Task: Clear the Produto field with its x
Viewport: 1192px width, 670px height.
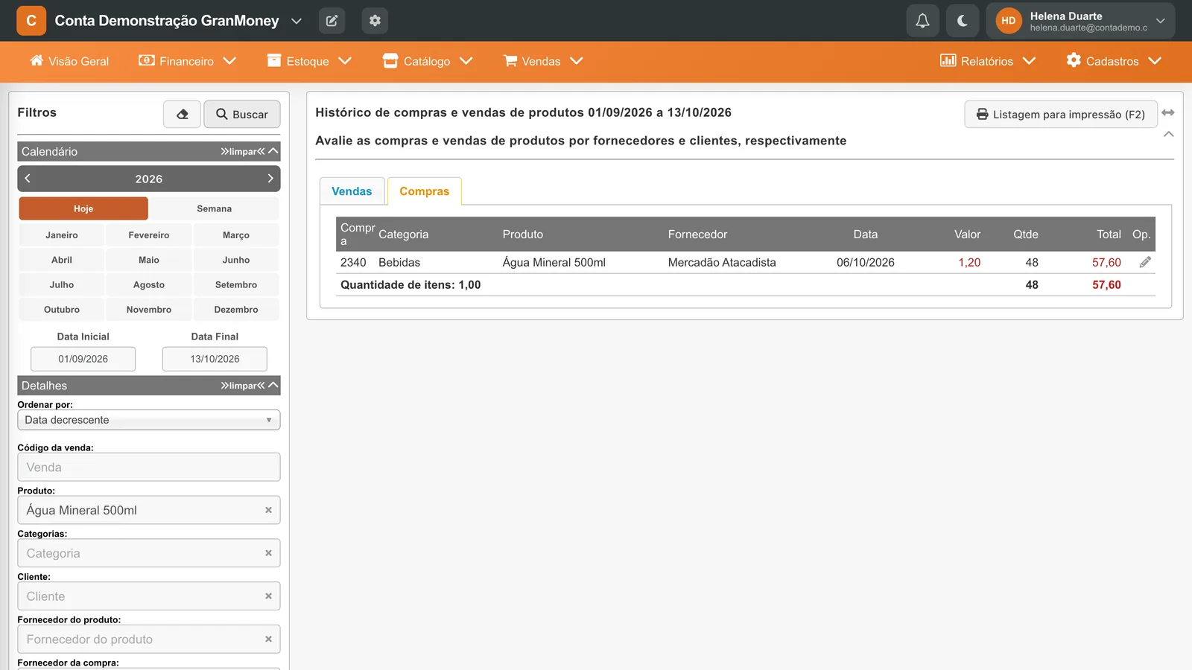Action: (268, 510)
